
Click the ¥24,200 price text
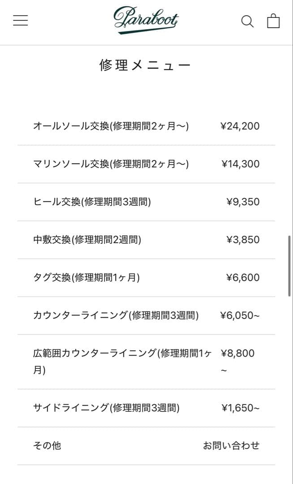point(240,126)
